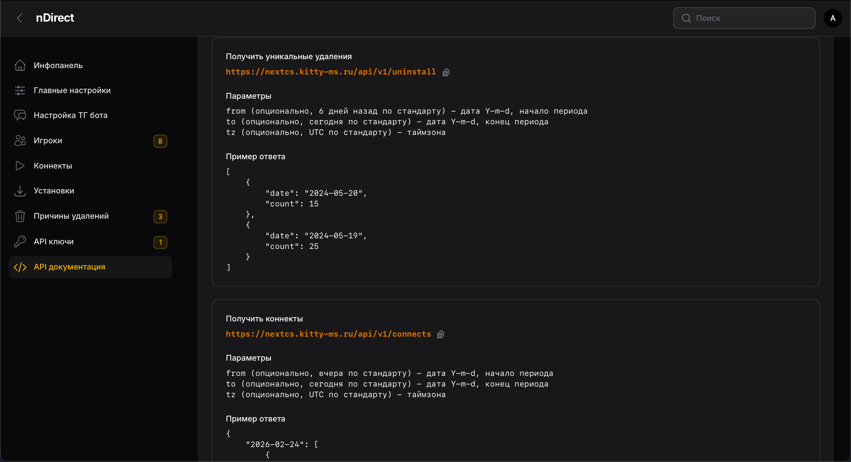The height and width of the screenshot is (462, 851).
Task: Open the Игроки menu item
Action: coord(48,141)
